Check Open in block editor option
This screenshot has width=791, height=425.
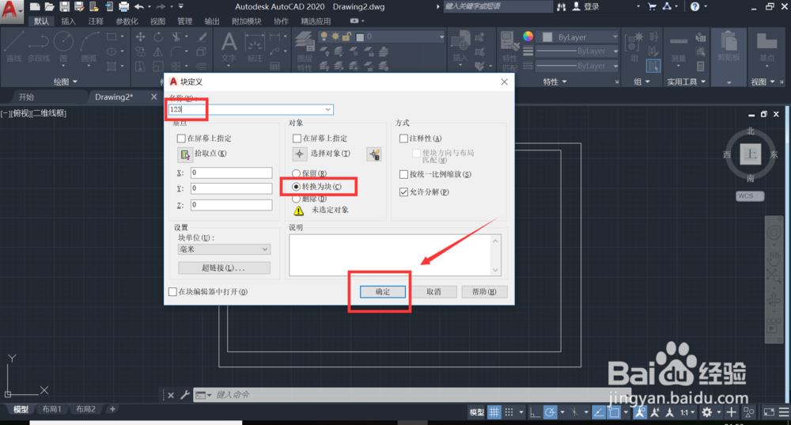(172, 292)
